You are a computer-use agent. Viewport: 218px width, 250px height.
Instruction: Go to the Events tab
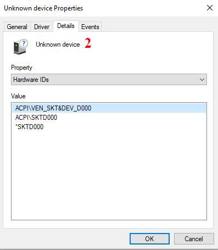click(x=90, y=27)
